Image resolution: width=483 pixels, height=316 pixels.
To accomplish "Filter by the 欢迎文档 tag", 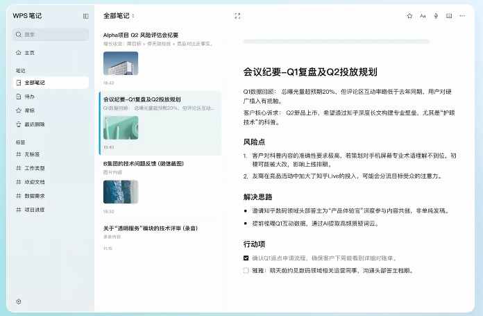I will [x=51, y=182].
